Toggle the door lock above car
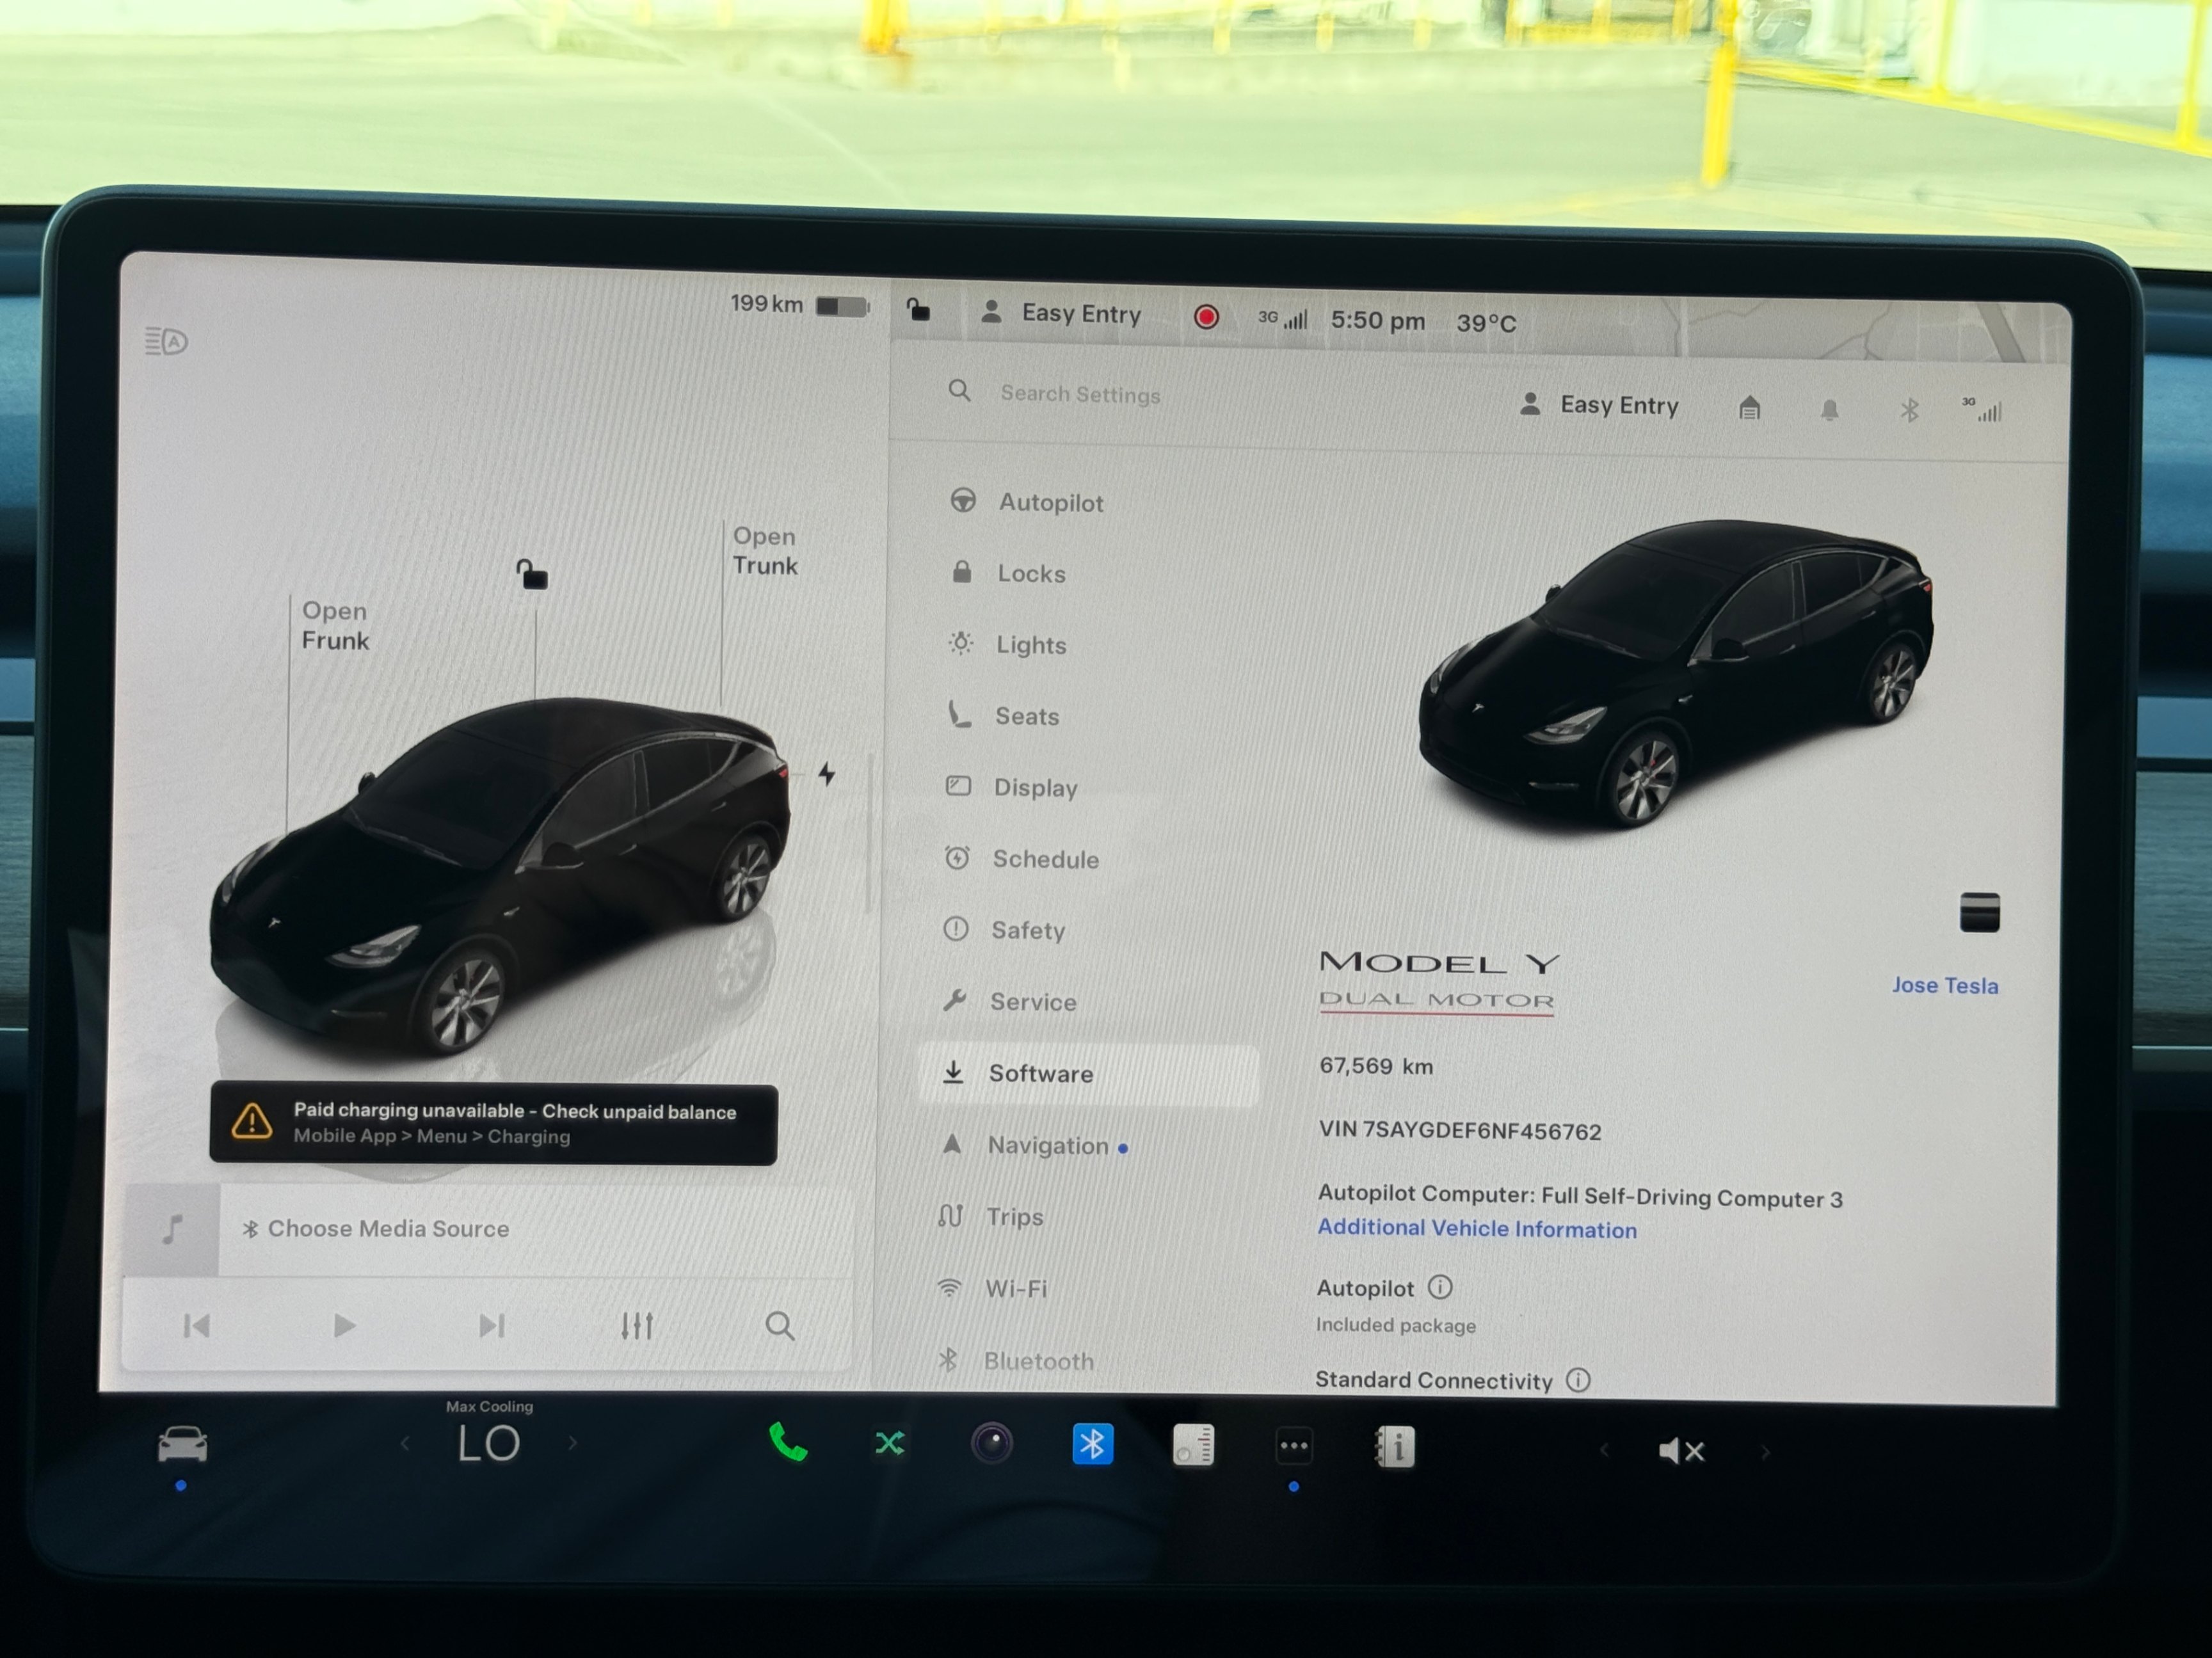Screen dimensions: 2212x1658 pos(532,575)
